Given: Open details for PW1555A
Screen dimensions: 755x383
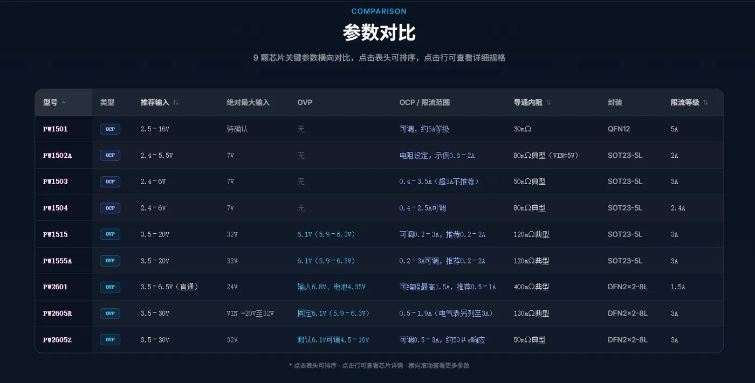Looking at the screenshot, I should pos(379,261).
